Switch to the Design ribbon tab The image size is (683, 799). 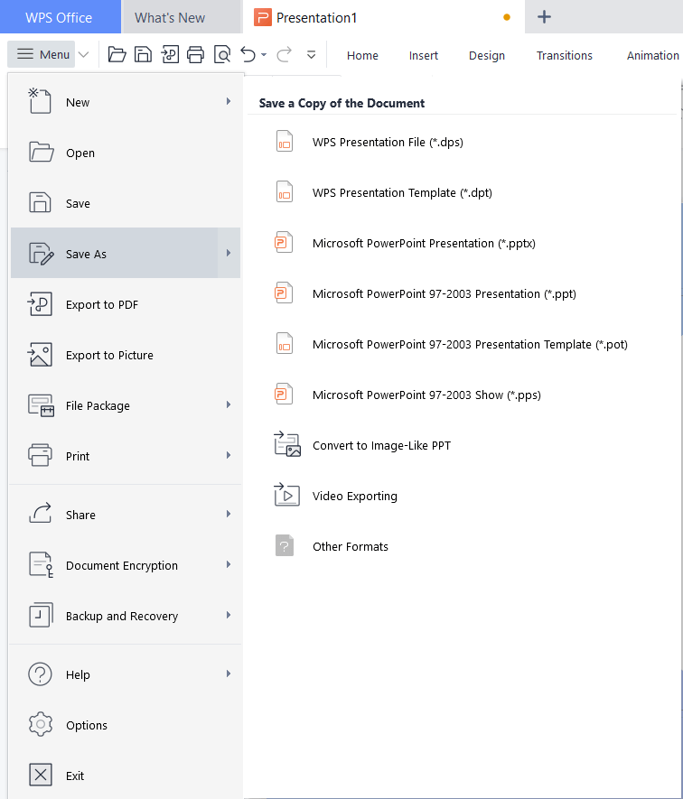click(486, 55)
